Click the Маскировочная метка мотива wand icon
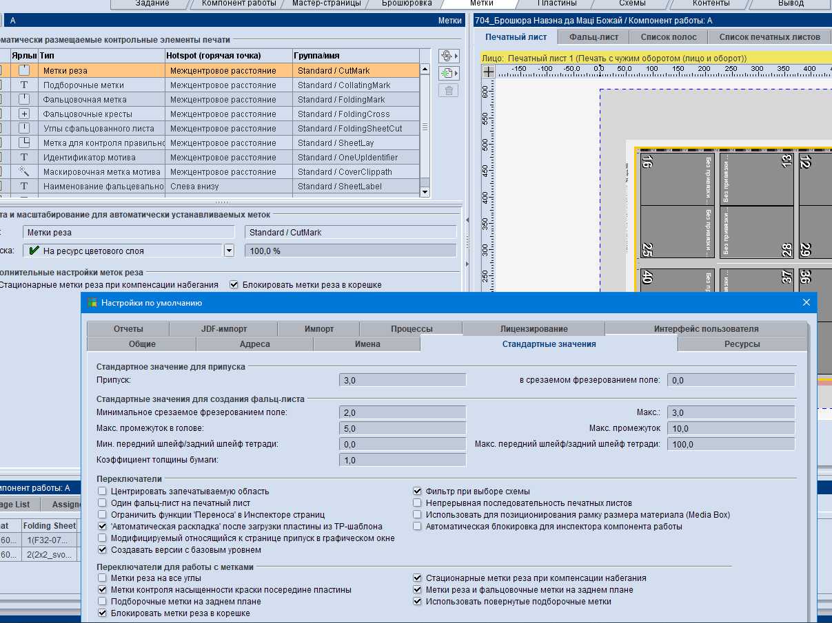 [25, 171]
